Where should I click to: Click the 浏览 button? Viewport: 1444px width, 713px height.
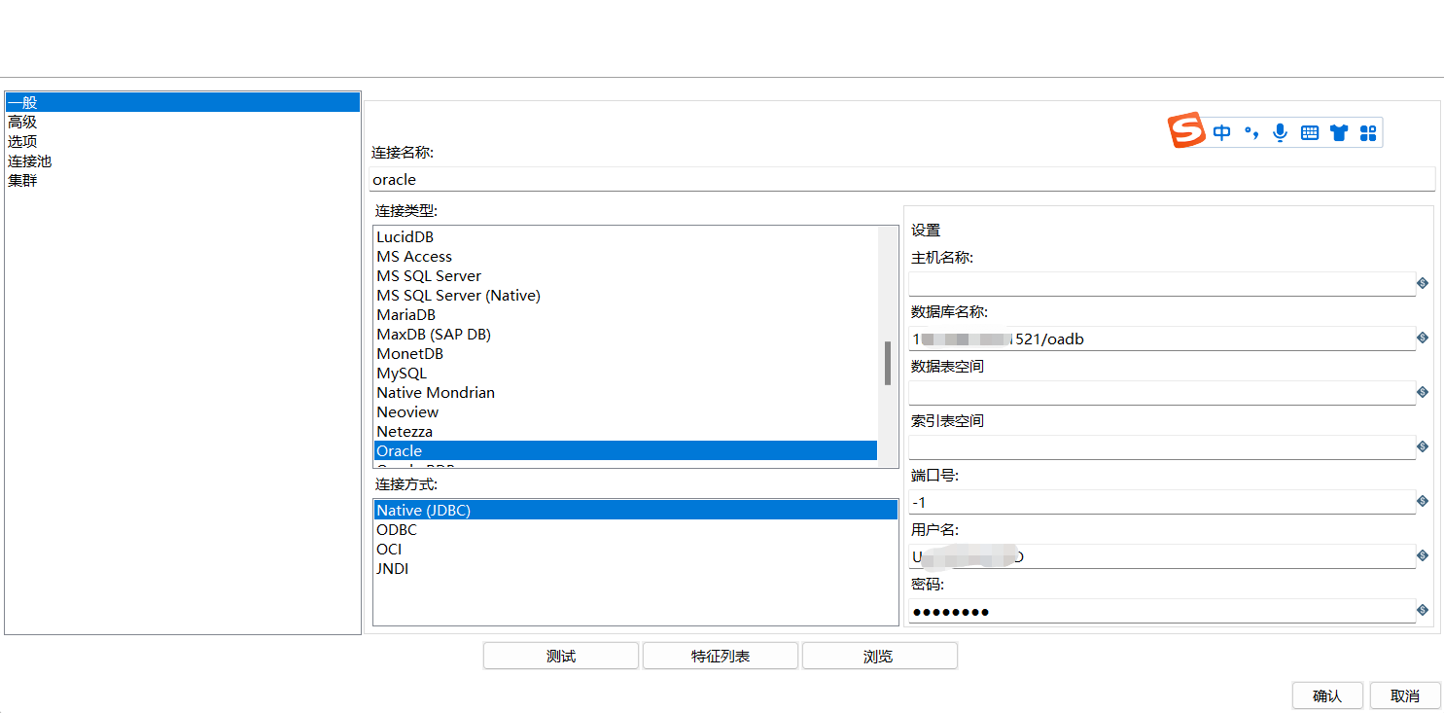(x=880, y=657)
